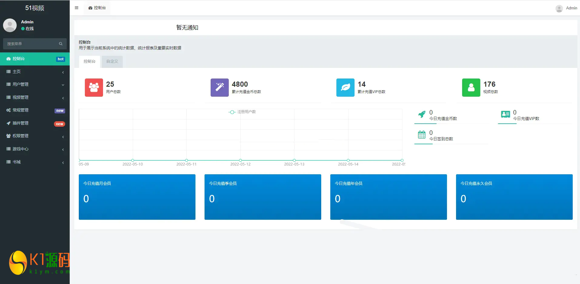580x284 pixels.
Task: Click the blue leaf 累计充值VIP总数 icon
Action: 345,88
